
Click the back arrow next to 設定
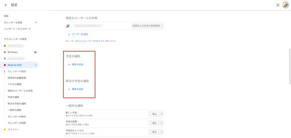(x=6, y=5)
